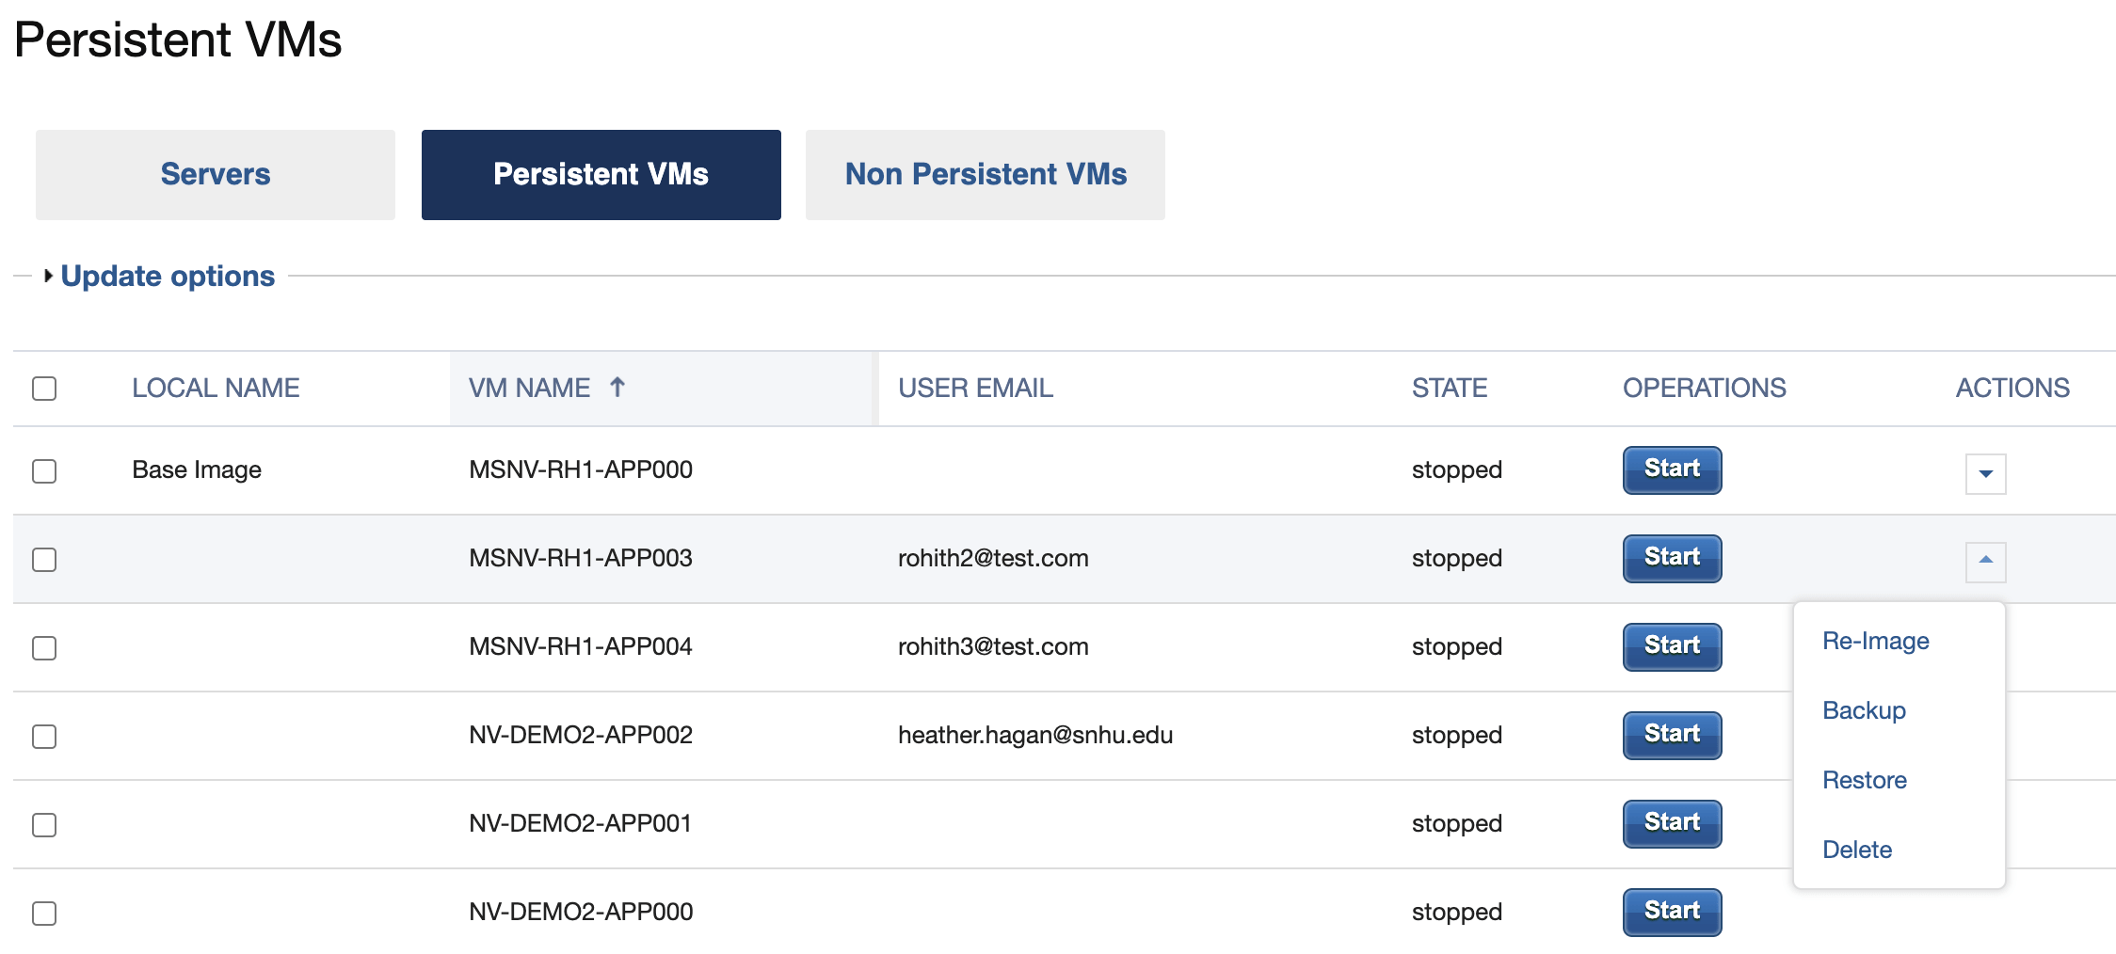Click the VM NAME sort ascending arrow
The width and height of the screenshot is (2116, 954).
click(x=617, y=387)
